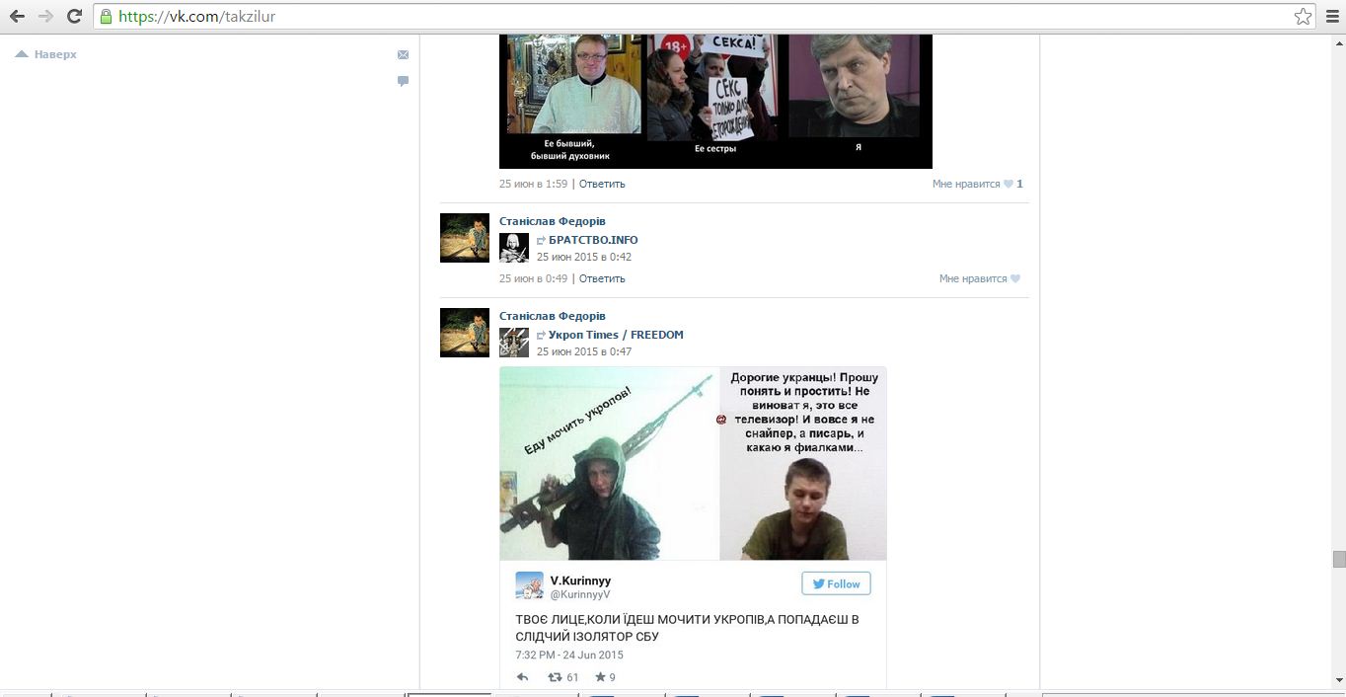Click the browser back arrow
This screenshot has height=697, width=1346.
[x=17, y=16]
